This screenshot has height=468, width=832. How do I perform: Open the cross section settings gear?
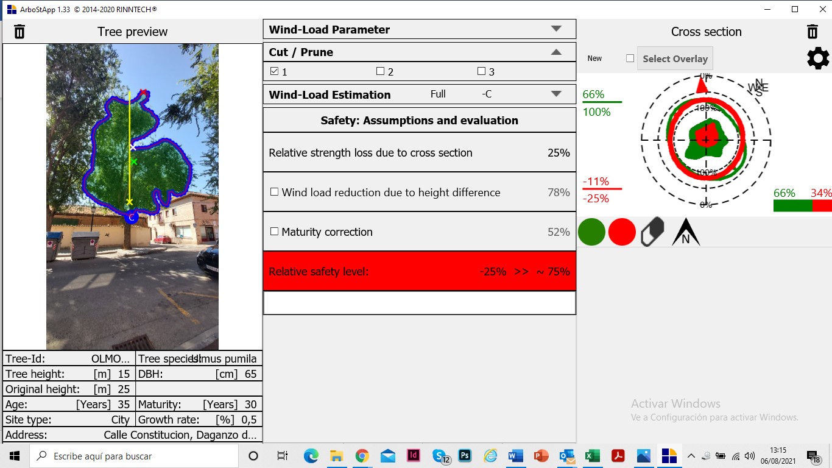[x=817, y=58]
